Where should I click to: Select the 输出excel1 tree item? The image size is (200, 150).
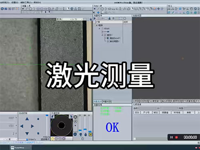click(114, 38)
